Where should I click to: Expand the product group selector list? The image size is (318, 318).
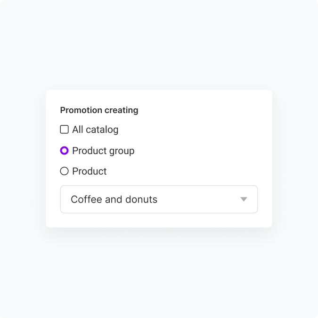[x=159, y=199]
